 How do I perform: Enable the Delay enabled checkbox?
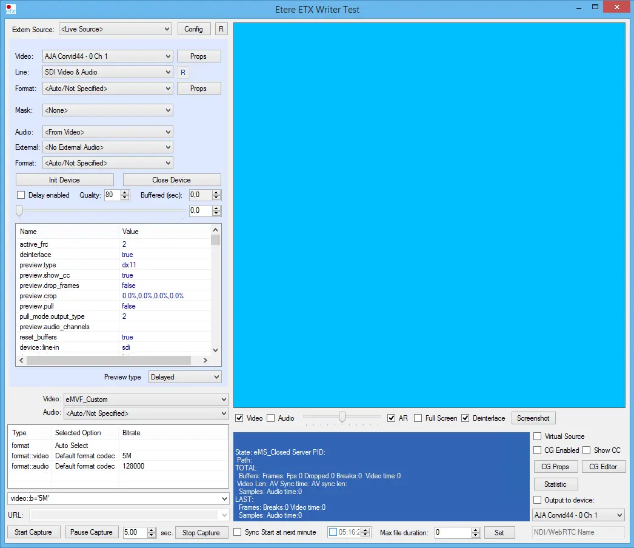click(x=21, y=195)
